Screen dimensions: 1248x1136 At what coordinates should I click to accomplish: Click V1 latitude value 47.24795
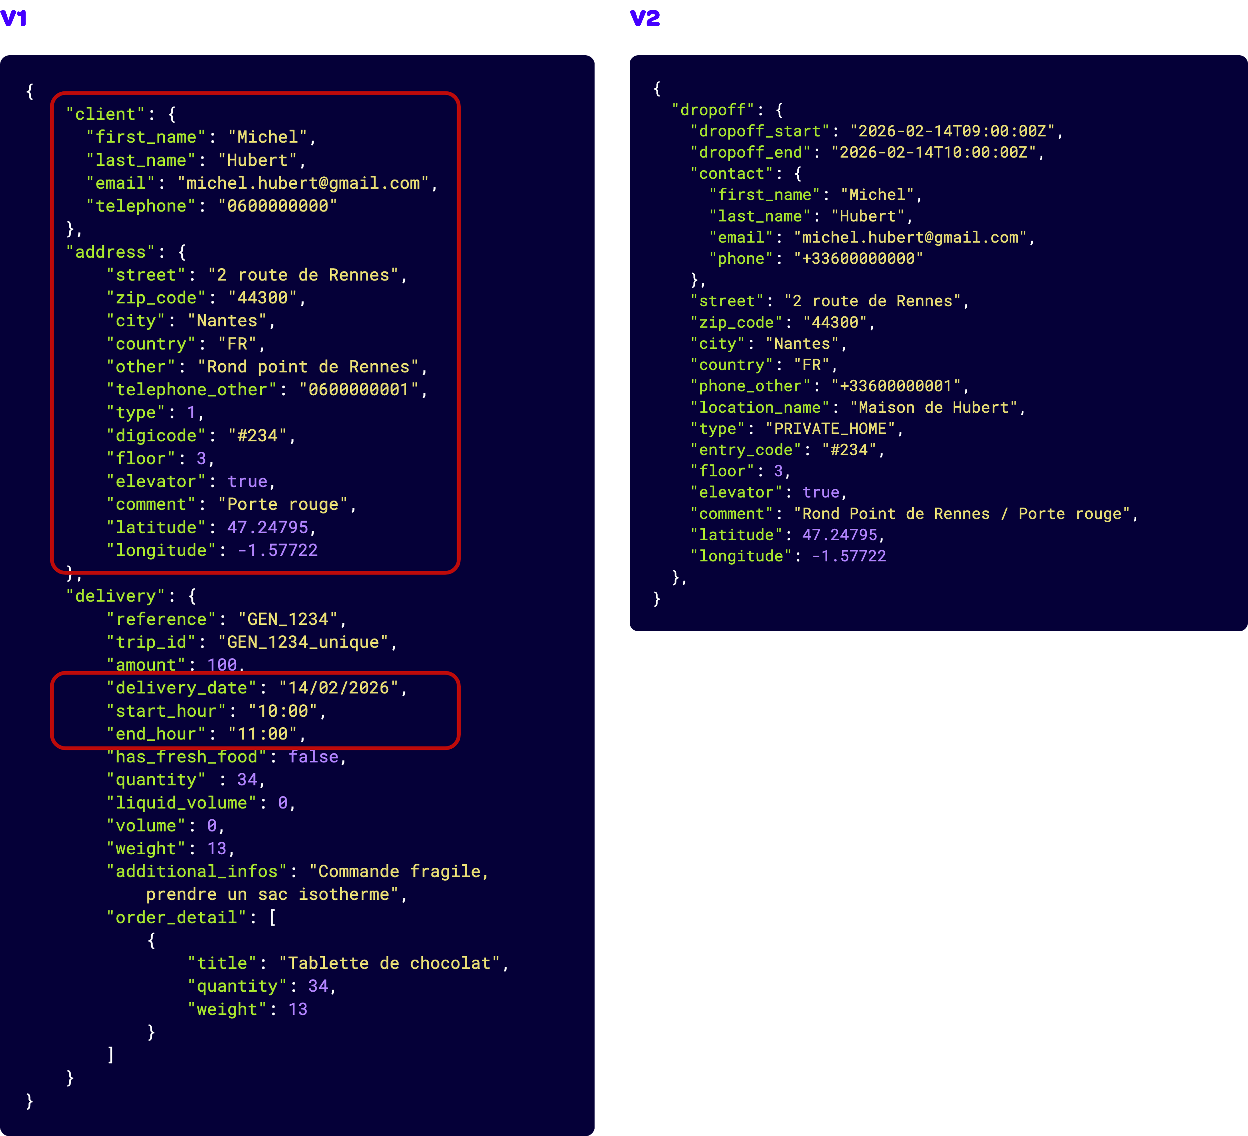[267, 527]
